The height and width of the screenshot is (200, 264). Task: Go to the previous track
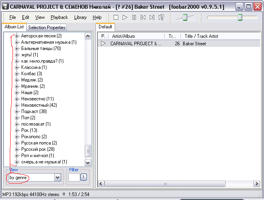point(143,17)
